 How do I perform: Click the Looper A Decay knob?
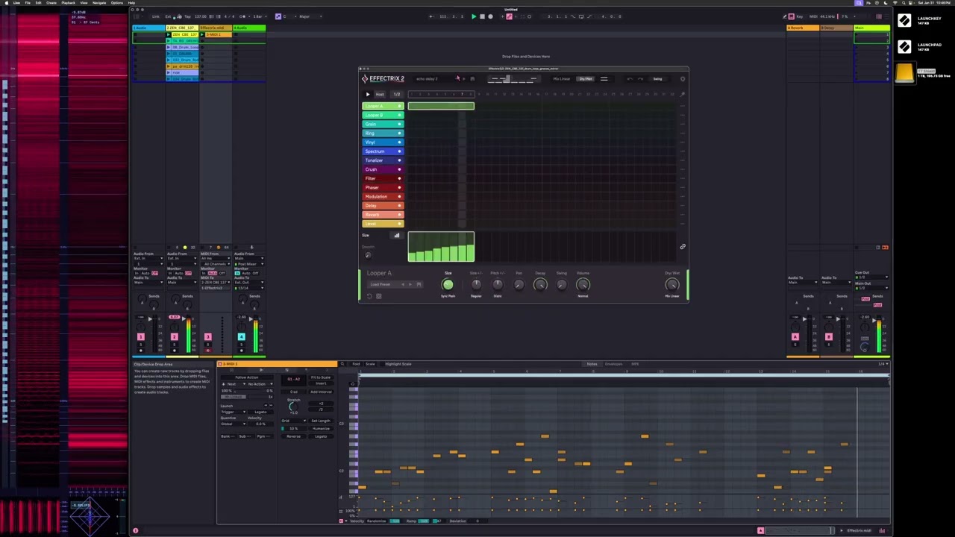(540, 284)
